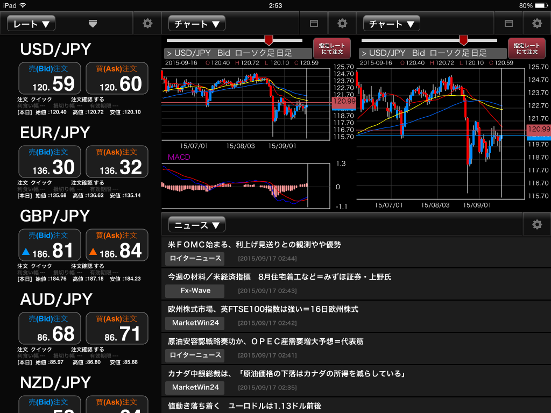Tap 注文確認 する under EUR/JPY
The height and width of the screenshot is (413, 551).
[x=88, y=183]
